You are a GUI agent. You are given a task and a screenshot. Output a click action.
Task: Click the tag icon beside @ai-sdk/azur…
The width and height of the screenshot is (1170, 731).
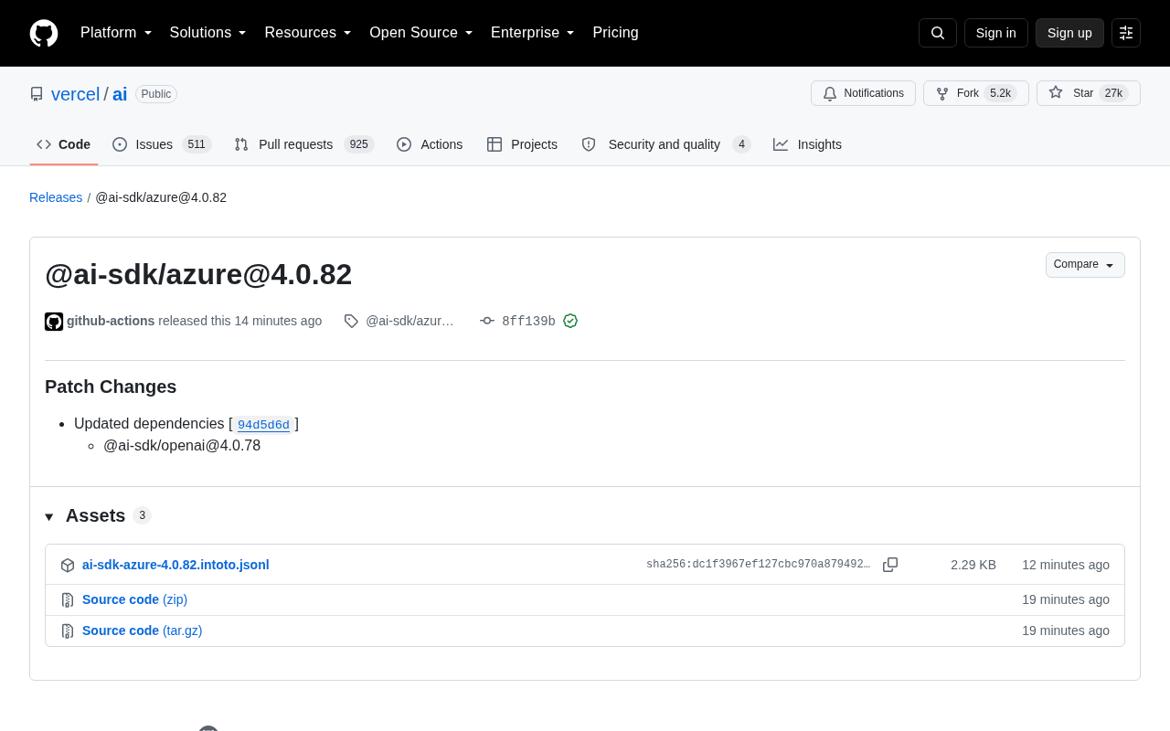(x=351, y=321)
